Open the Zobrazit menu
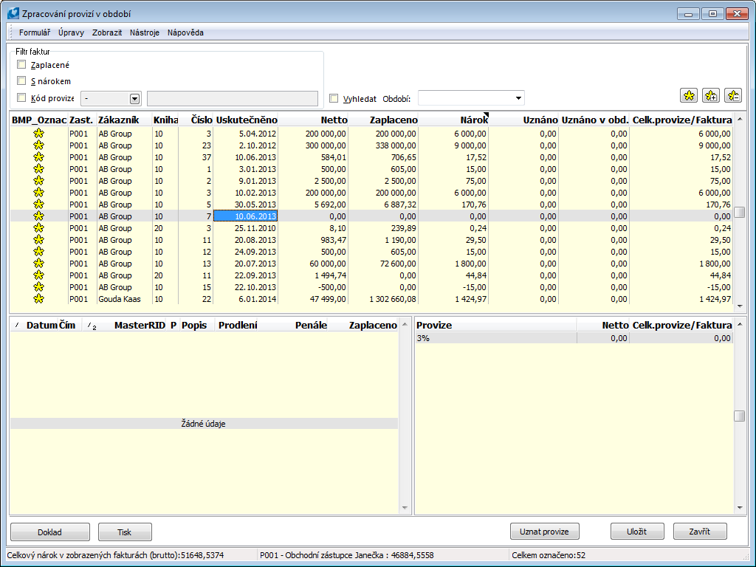Image resolution: width=756 pixels, height=567 pixels. 107,32
